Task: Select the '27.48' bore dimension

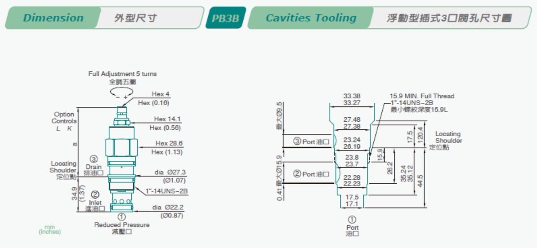Action: pos(352,120)
